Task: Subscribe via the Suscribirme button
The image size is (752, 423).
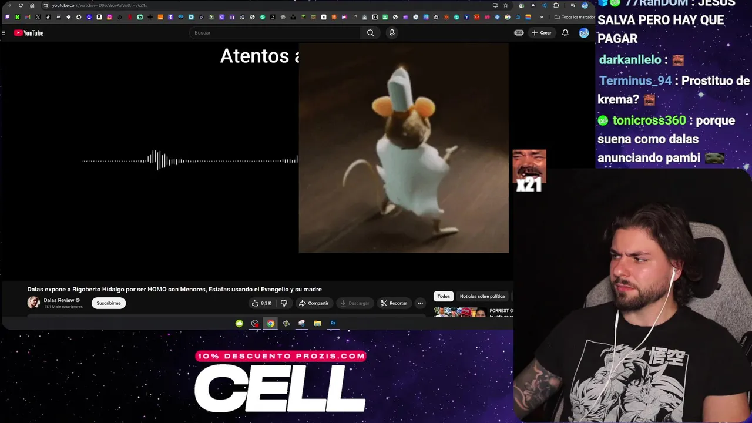Action: [109, 303]
